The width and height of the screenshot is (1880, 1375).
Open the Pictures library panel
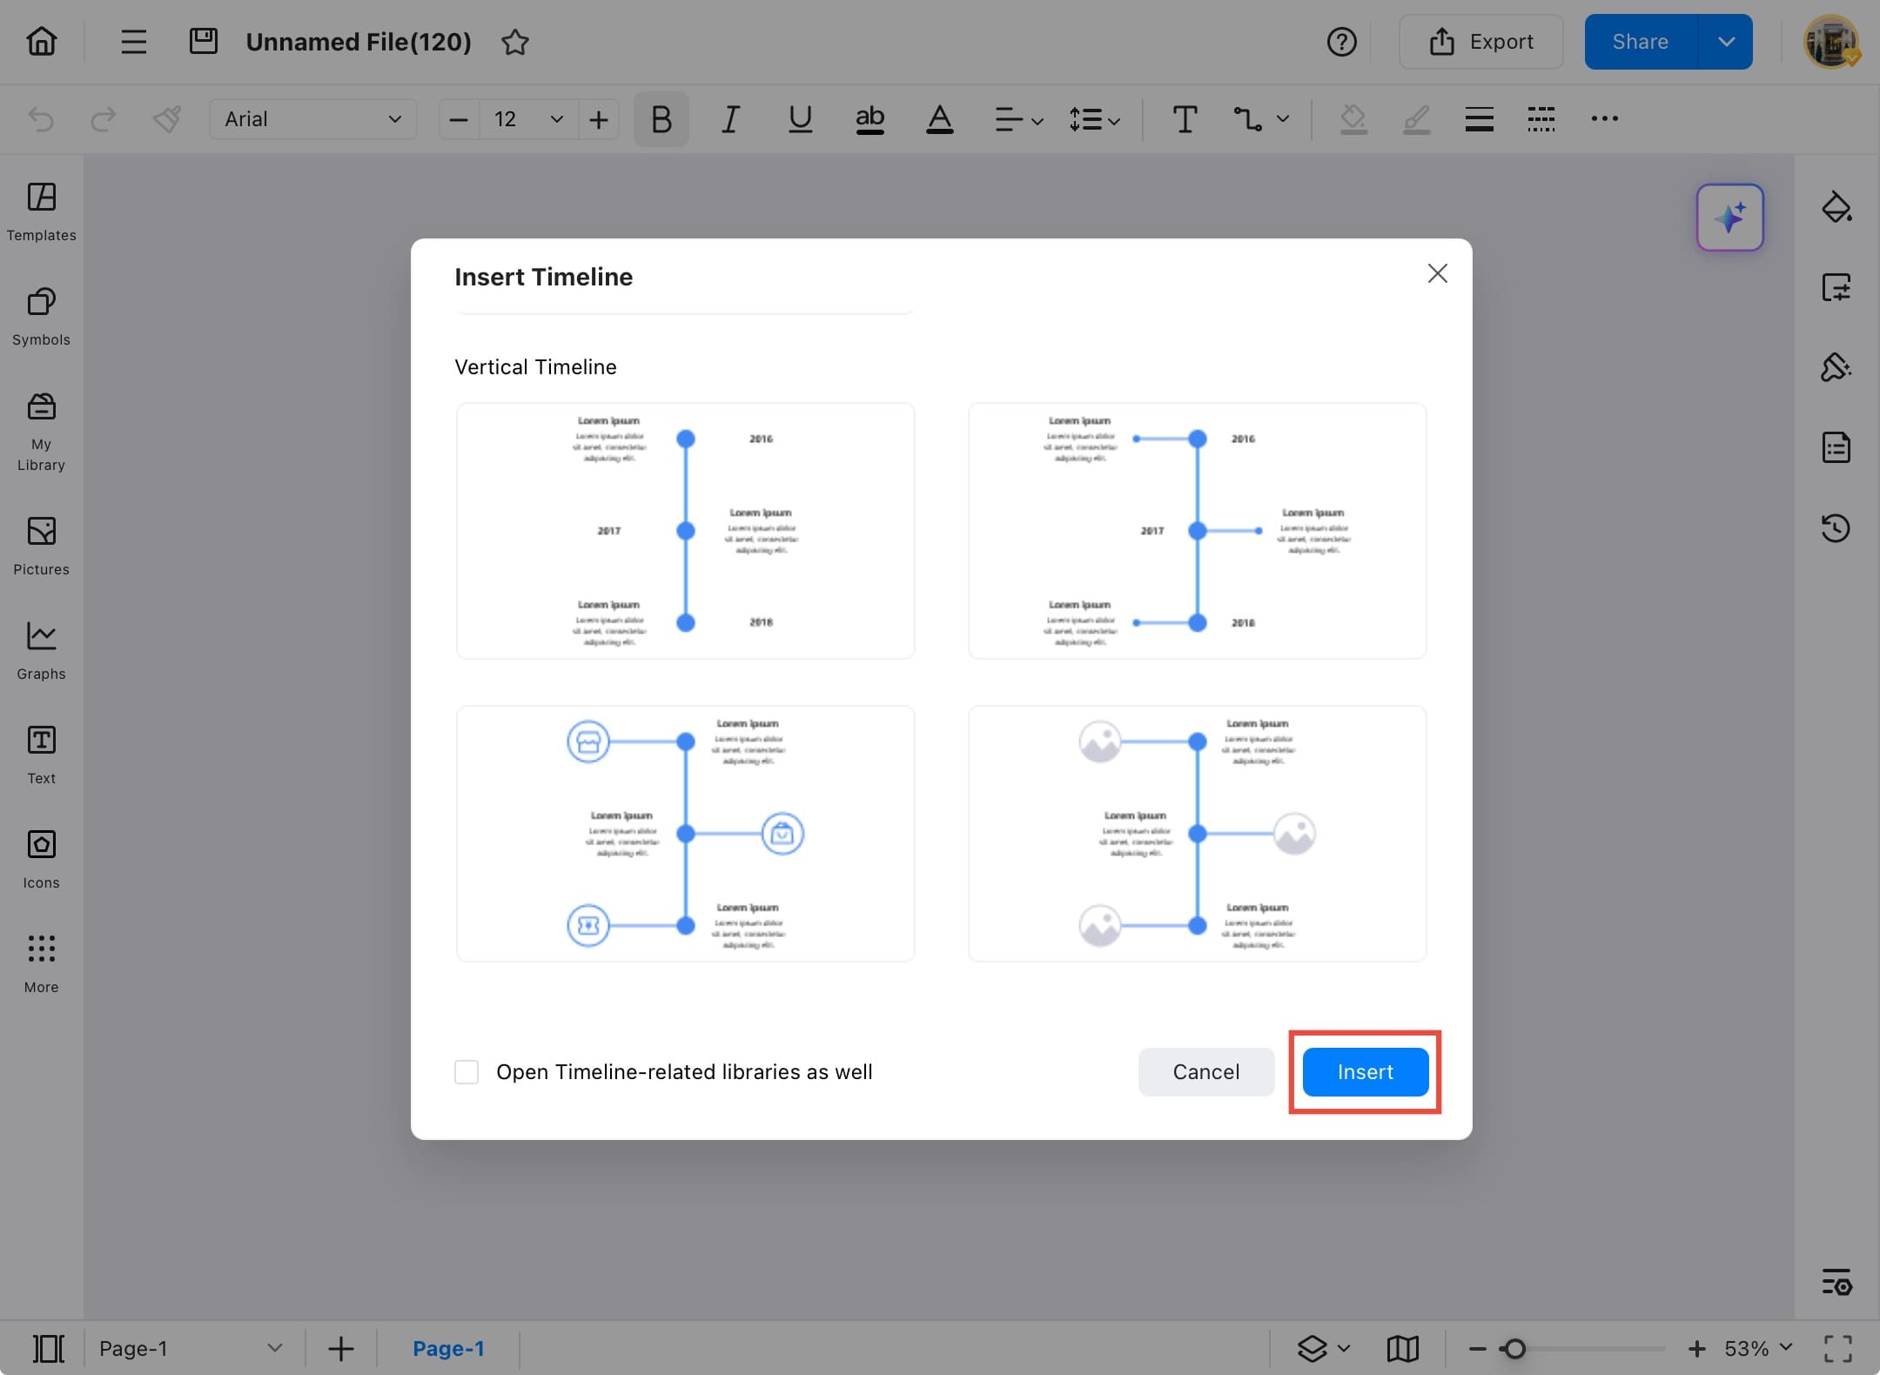pyautogui.click(x=40, y=546)
